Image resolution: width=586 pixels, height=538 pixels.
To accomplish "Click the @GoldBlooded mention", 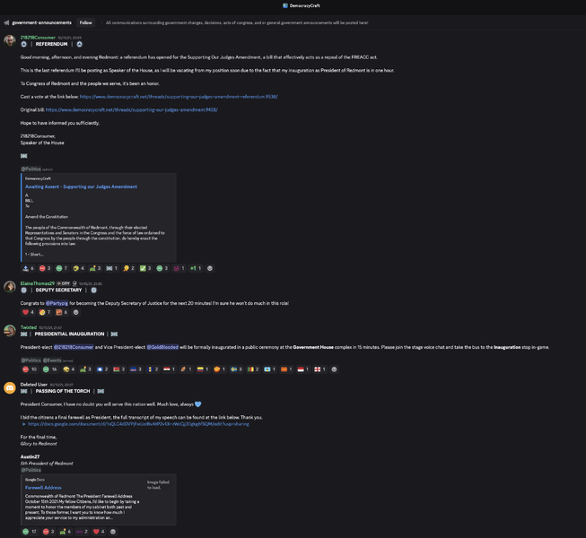I will click(x=162, y=347).
